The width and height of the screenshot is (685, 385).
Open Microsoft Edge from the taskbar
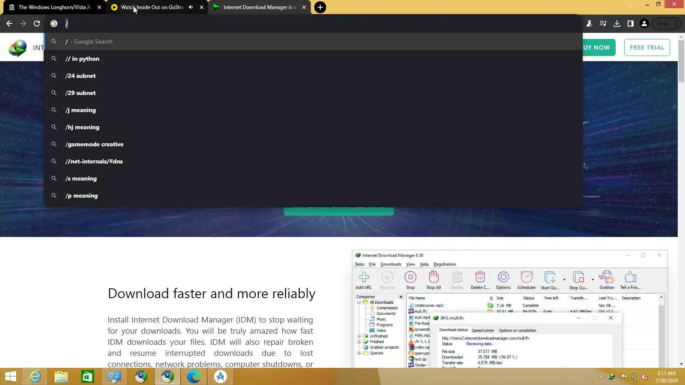(x=194, y=376)
